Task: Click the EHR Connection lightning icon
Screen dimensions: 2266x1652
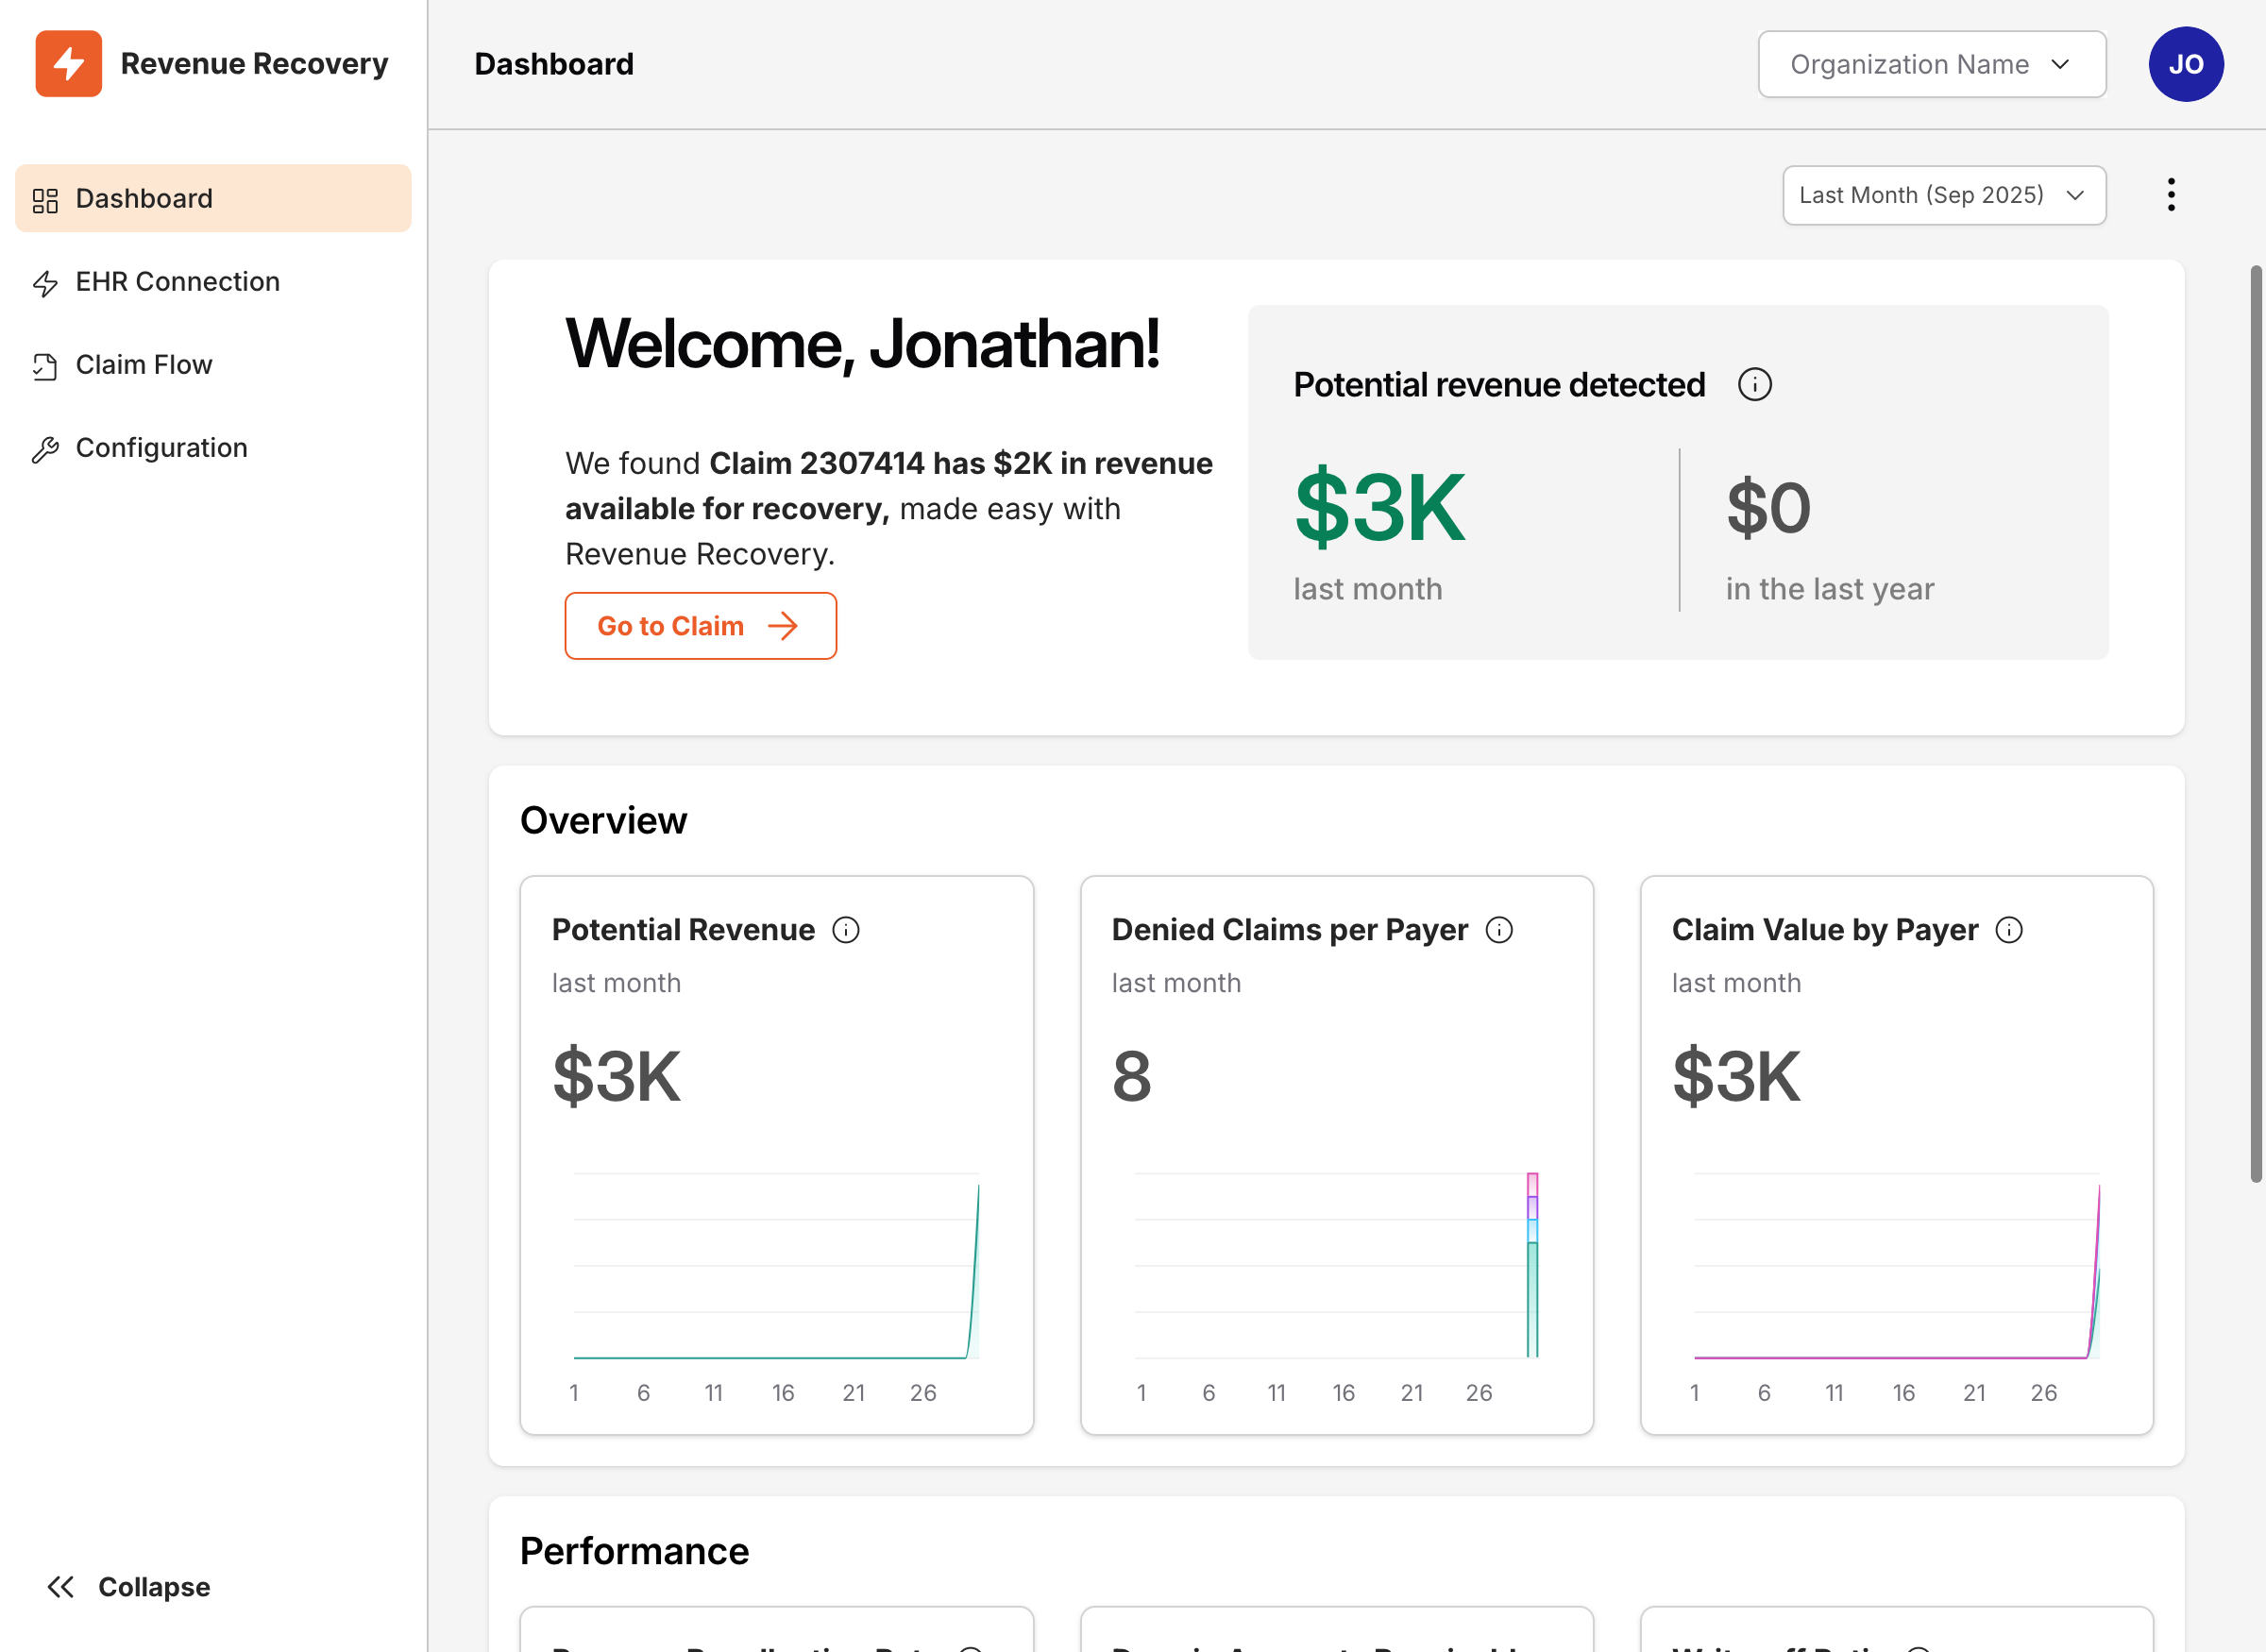Action: [45, 283]
